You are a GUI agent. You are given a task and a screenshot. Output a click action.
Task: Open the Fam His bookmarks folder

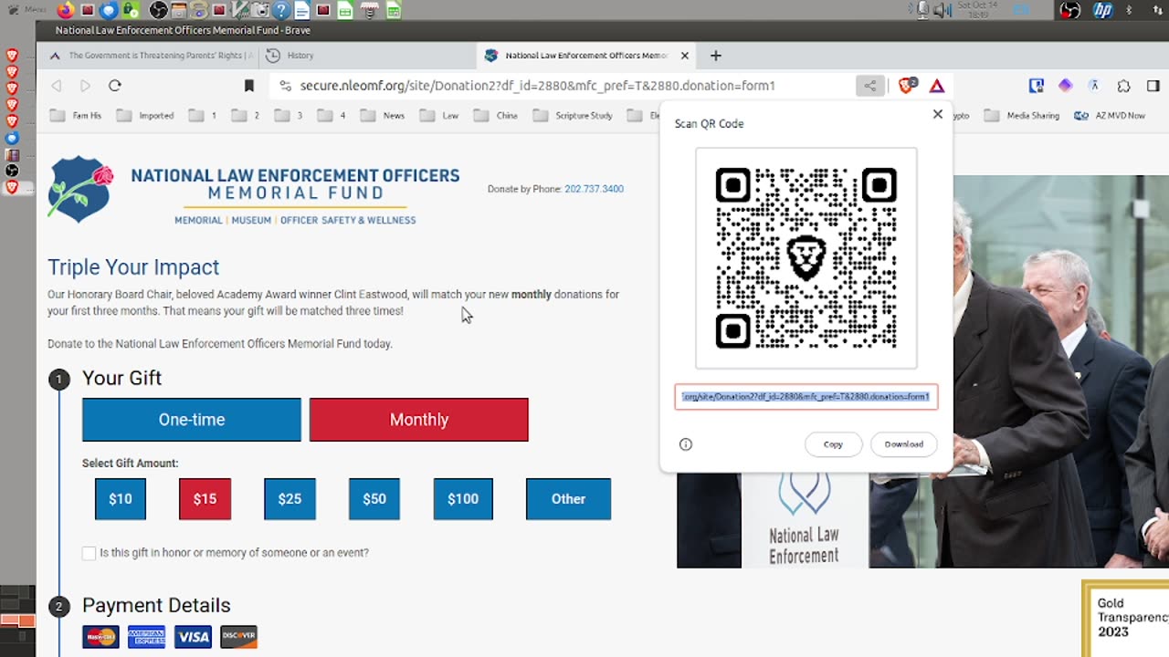coord(76,116)
